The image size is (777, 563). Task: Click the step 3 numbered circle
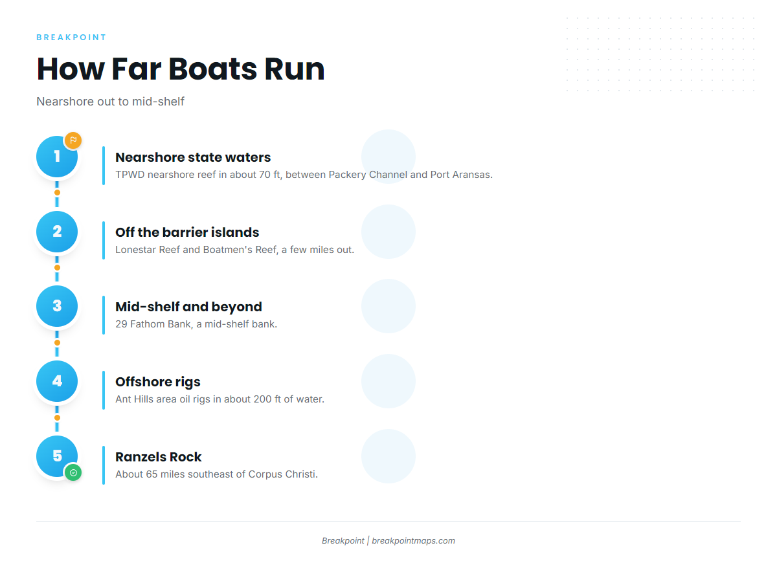(57, 306)
